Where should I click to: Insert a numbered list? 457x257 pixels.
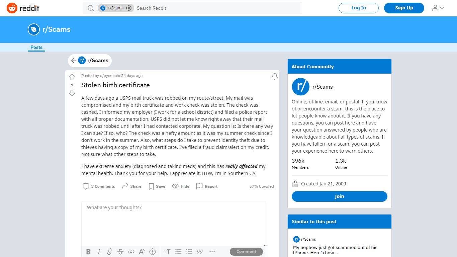[189, 252]
